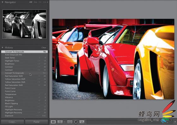Image resolution: width=177 pixels, height=125 pixels.
Task: Select the Auto Grayscale Mix history step
Action: click(24, 55)
